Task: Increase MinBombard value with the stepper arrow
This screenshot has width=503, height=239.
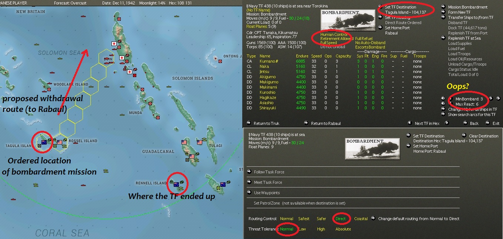Action: (x=491, y=99)
